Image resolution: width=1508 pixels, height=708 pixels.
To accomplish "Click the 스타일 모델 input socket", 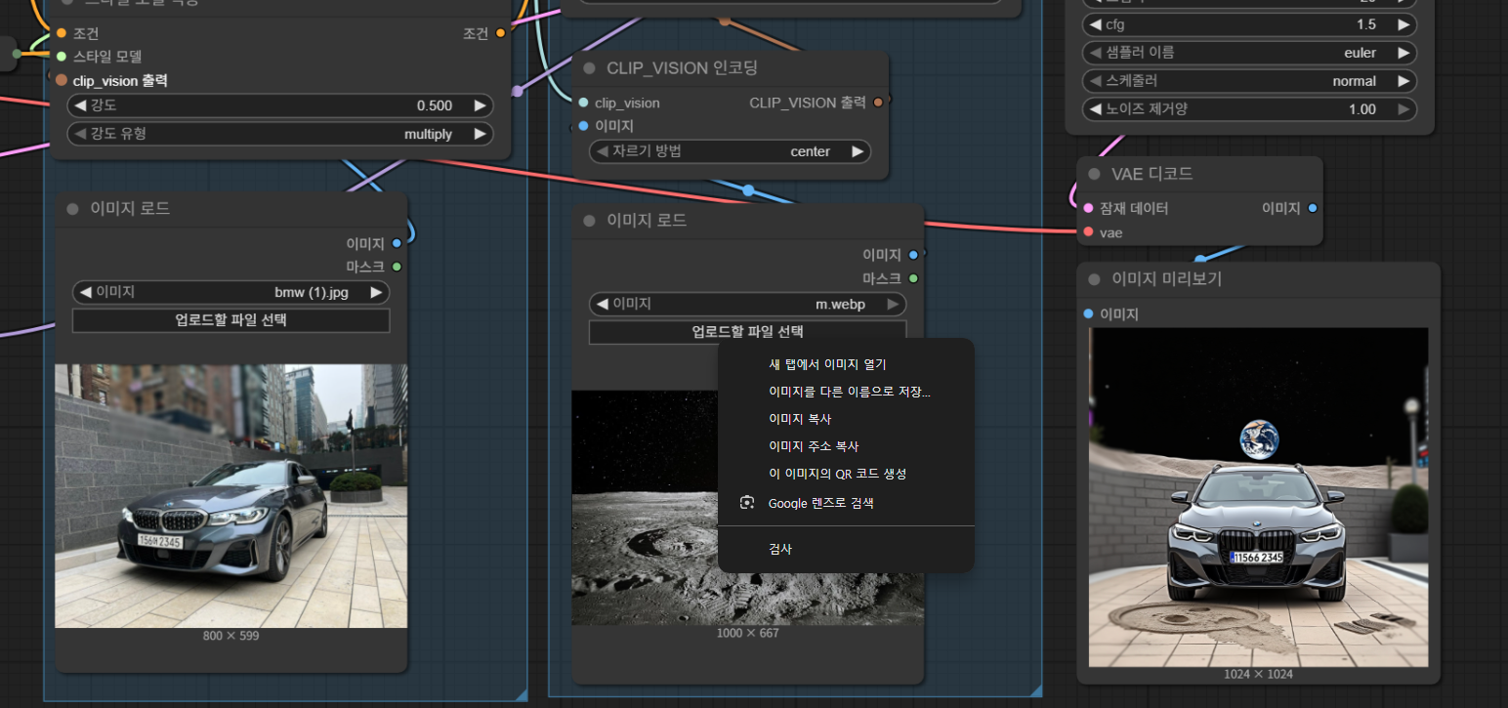I will [x=62, y=57].
